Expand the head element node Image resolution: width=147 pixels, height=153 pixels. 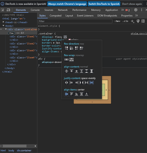3,22
